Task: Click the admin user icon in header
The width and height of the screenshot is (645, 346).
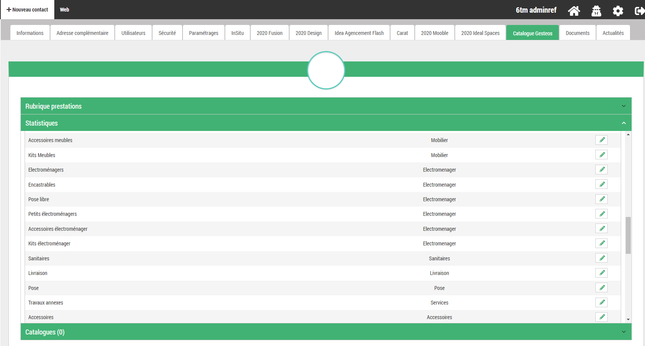Action: (596, 11)
